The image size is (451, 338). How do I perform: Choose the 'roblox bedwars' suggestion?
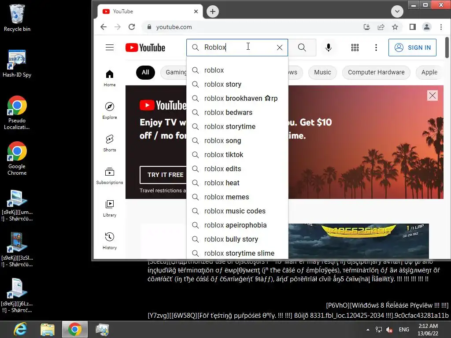coord(237,112)
